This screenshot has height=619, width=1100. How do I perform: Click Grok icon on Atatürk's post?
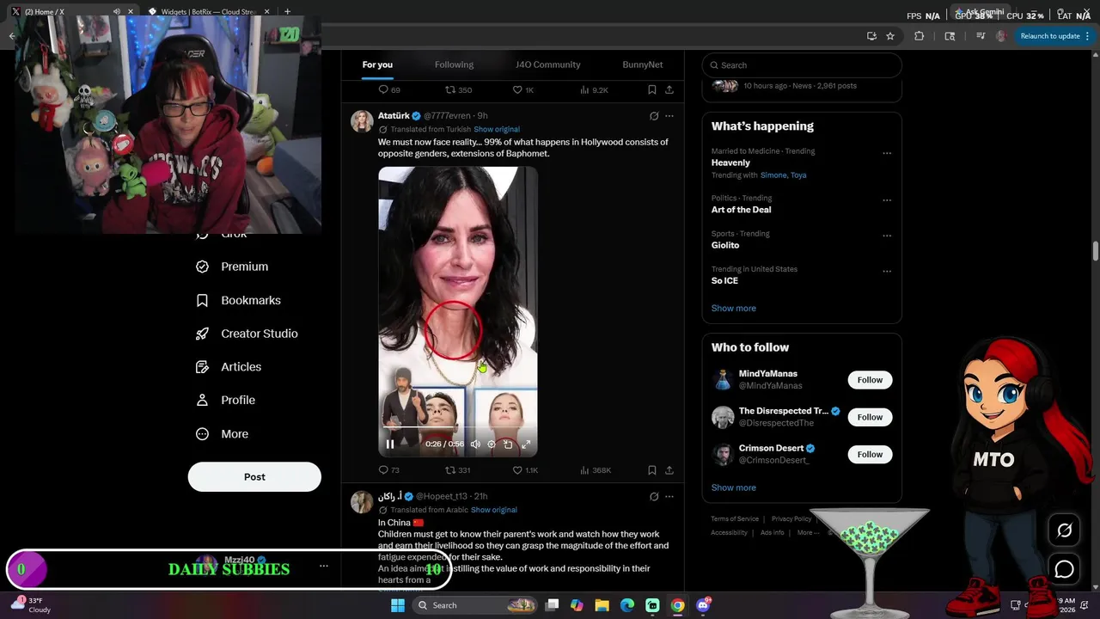(654, 116)
